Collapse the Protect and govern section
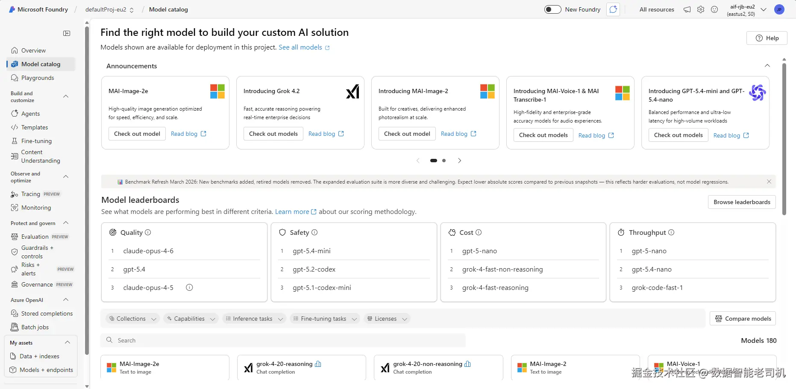796x389 pixels. tap(66, 223)
